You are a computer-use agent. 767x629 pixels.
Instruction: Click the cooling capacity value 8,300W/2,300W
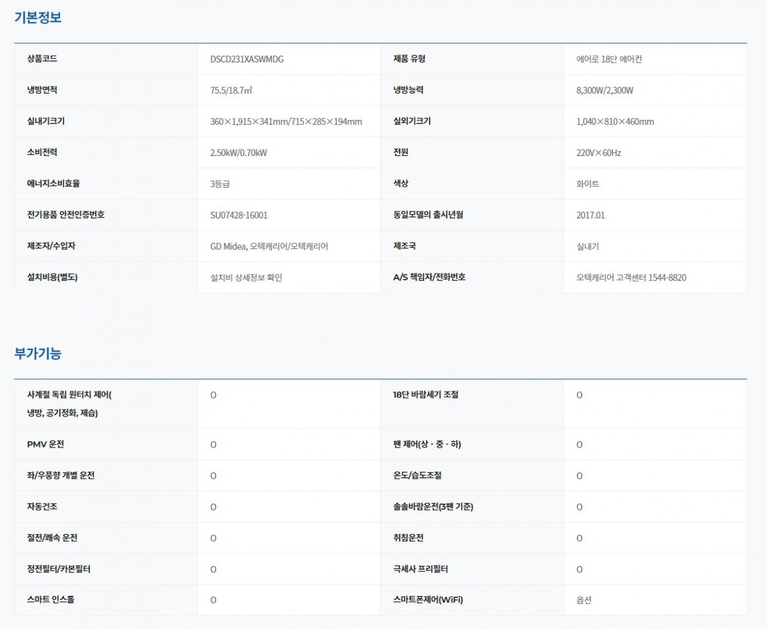(x=604, y=90)
